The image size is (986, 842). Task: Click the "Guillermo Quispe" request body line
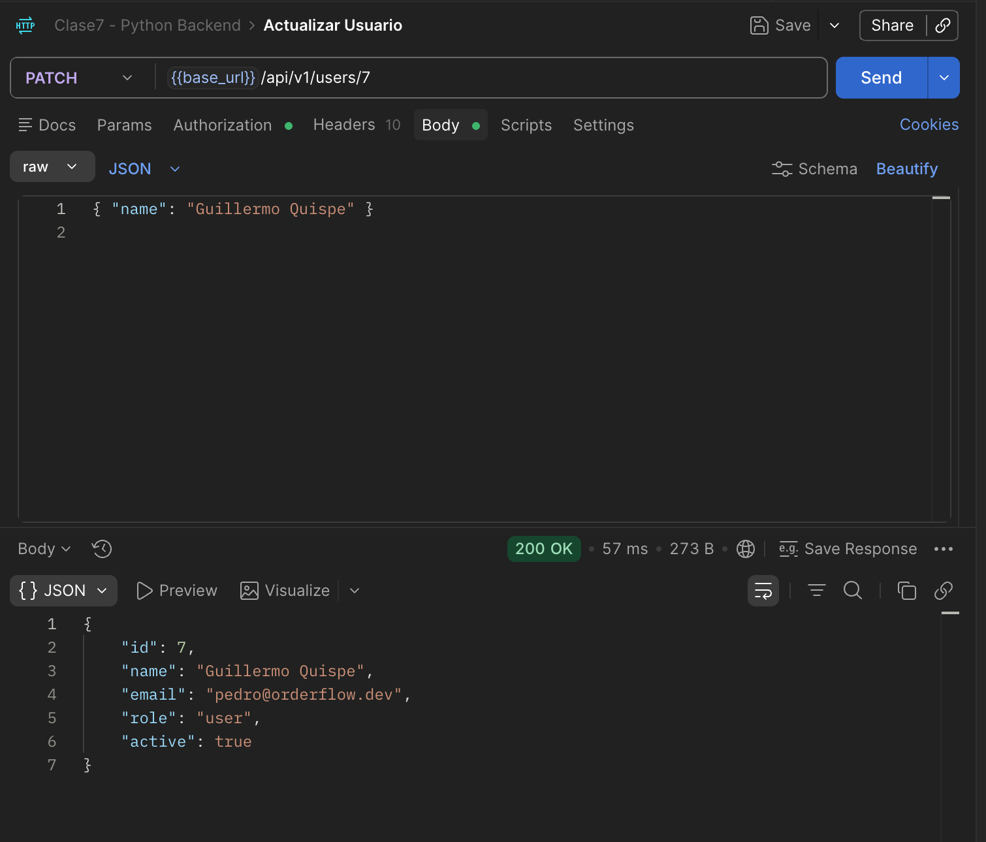[233, 209]
